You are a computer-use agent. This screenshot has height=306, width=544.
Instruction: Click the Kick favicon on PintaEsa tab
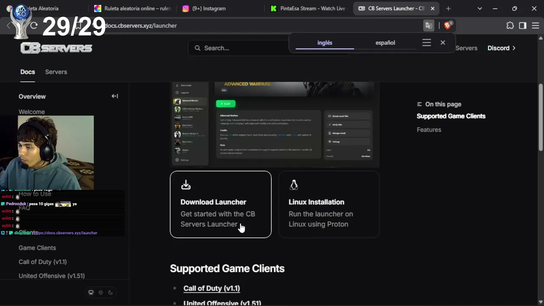(x=274, y=8)
